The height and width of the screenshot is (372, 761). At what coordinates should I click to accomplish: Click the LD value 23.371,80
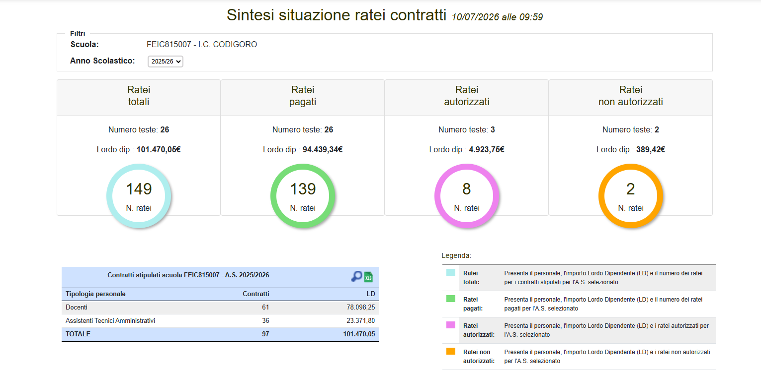point(361,321)
